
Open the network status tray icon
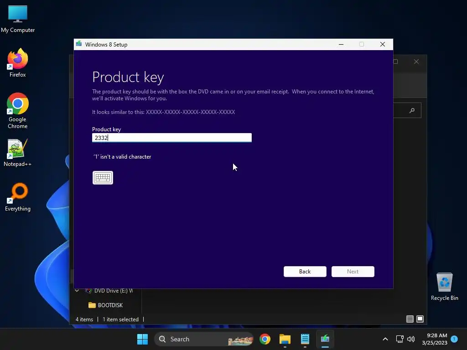400,339
